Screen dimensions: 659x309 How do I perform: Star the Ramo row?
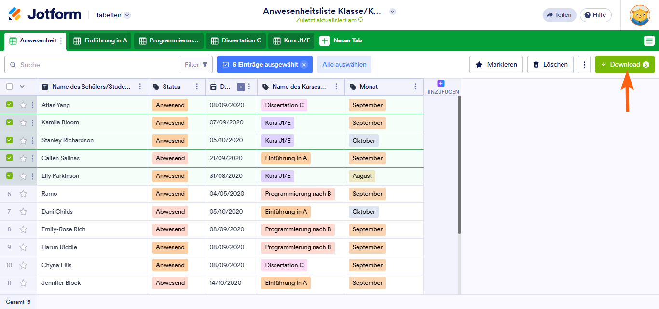tap(23, 194)
